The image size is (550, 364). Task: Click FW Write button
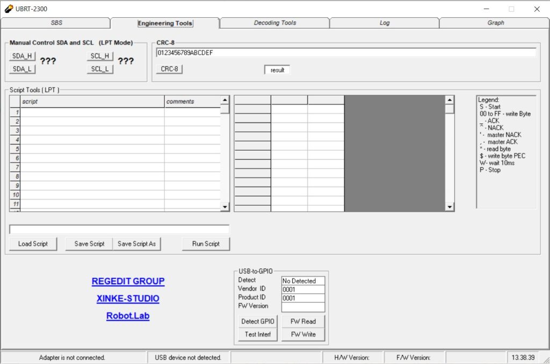(303, 335)
